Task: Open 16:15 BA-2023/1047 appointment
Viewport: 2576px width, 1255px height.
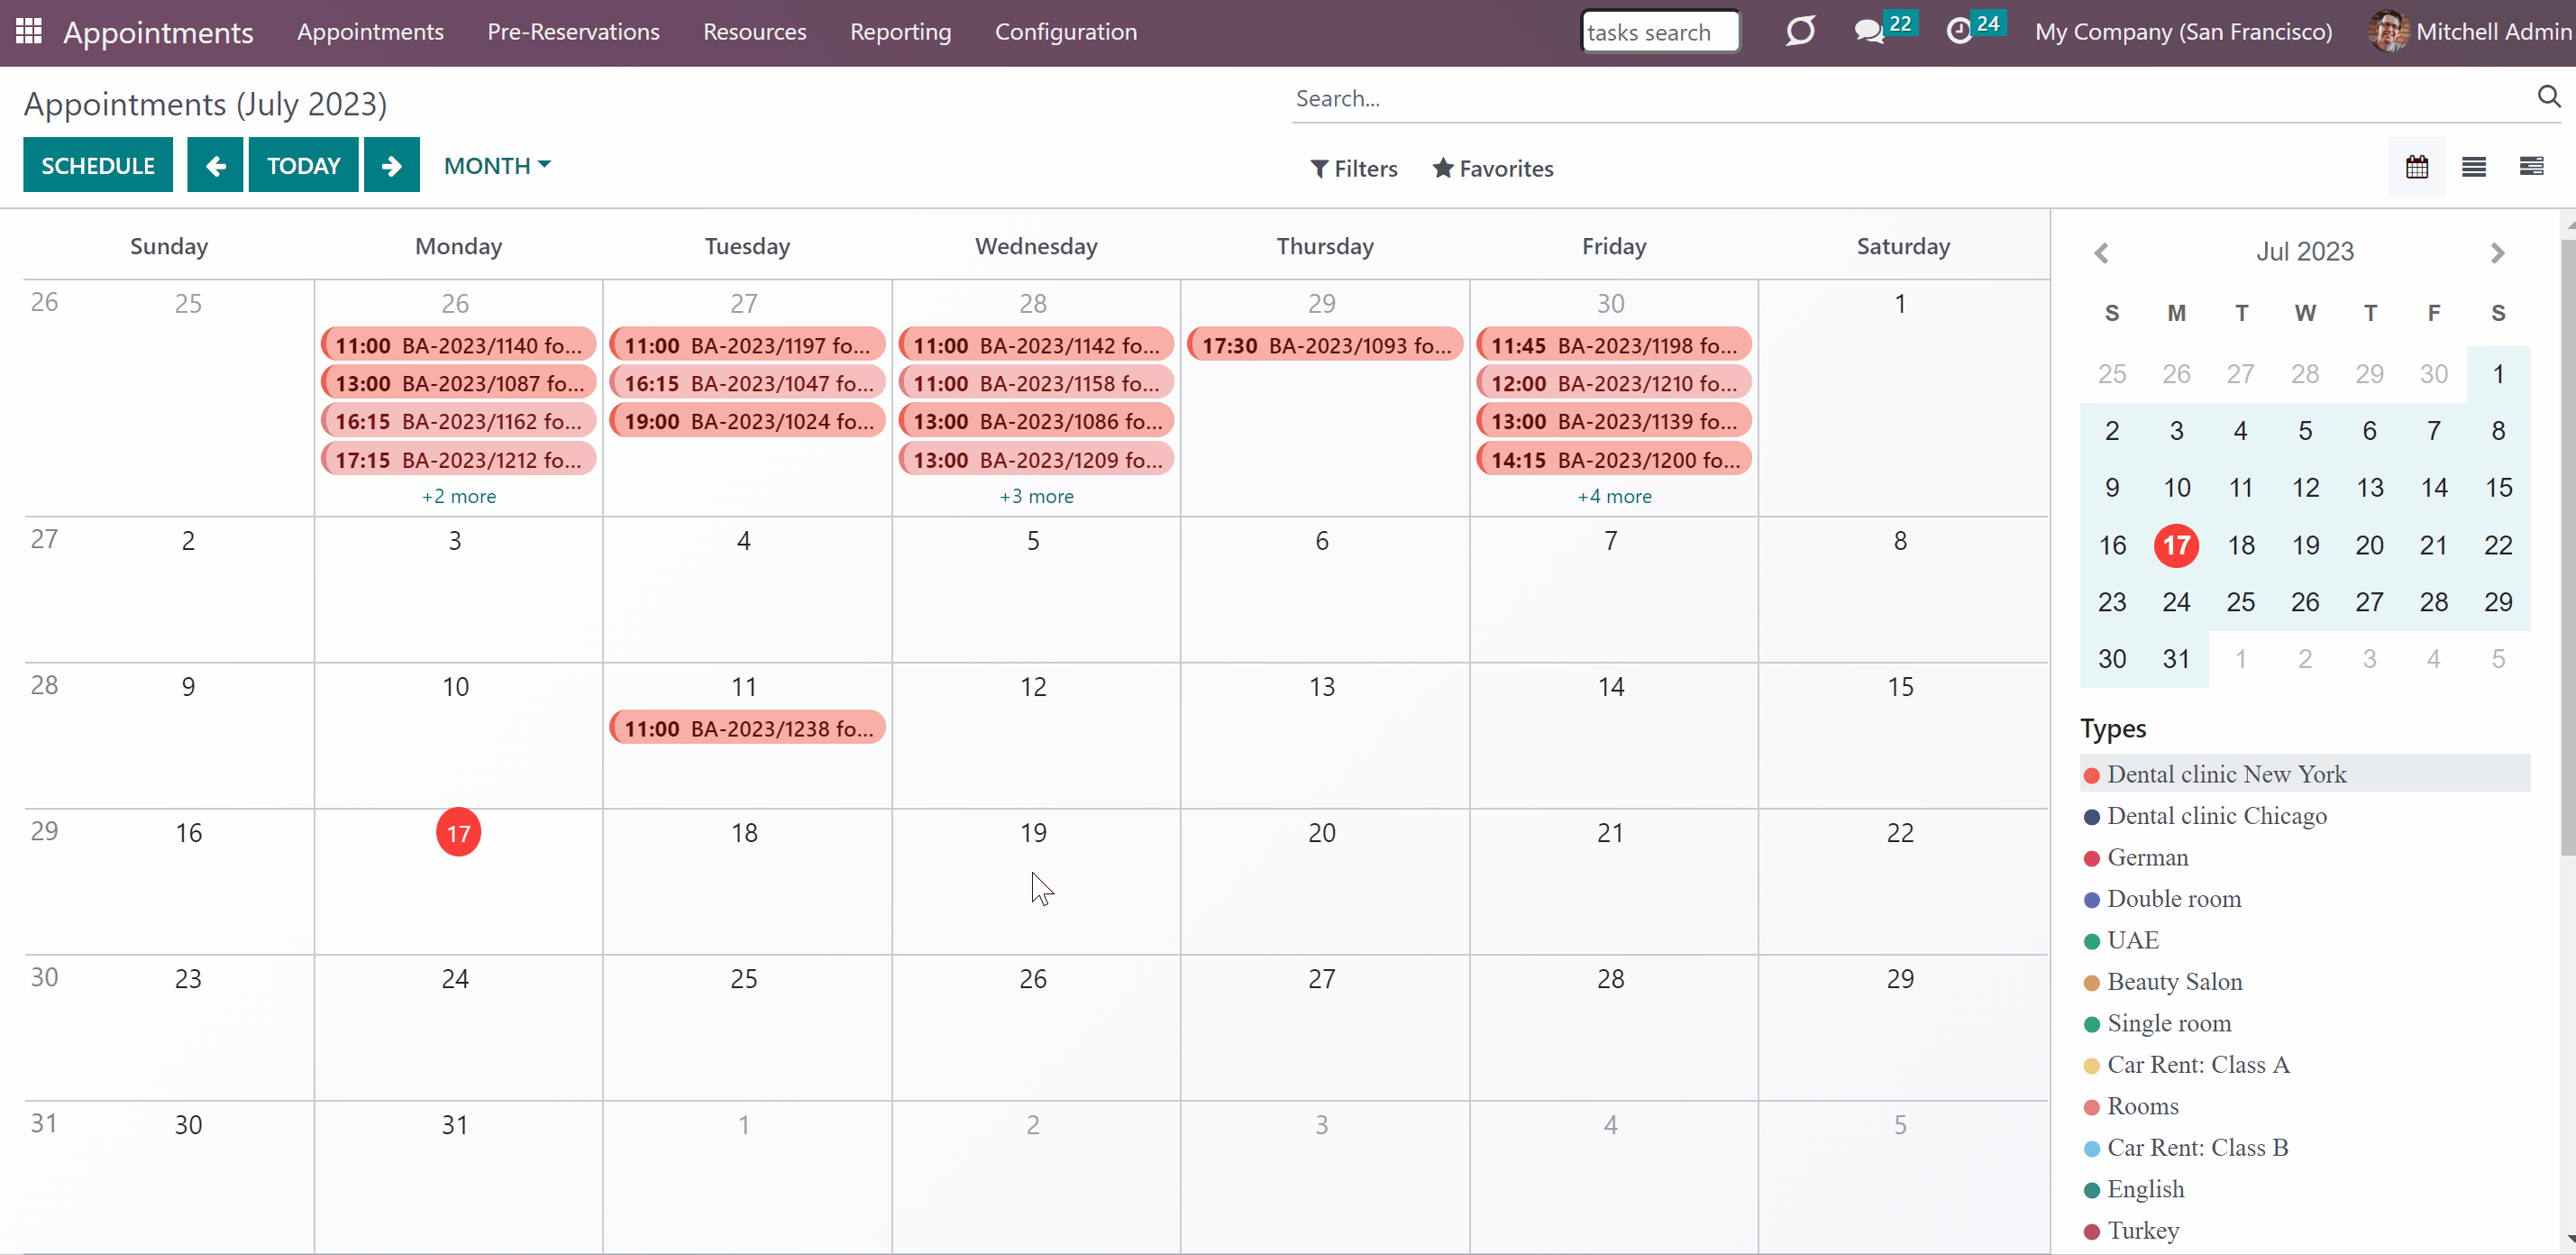Action: point(747,383)
